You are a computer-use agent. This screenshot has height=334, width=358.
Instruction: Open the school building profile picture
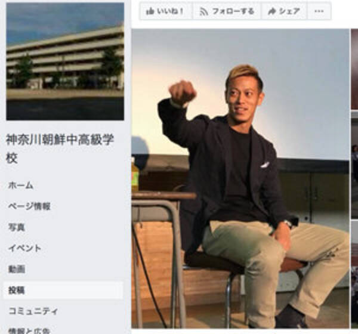click(65, 61)
